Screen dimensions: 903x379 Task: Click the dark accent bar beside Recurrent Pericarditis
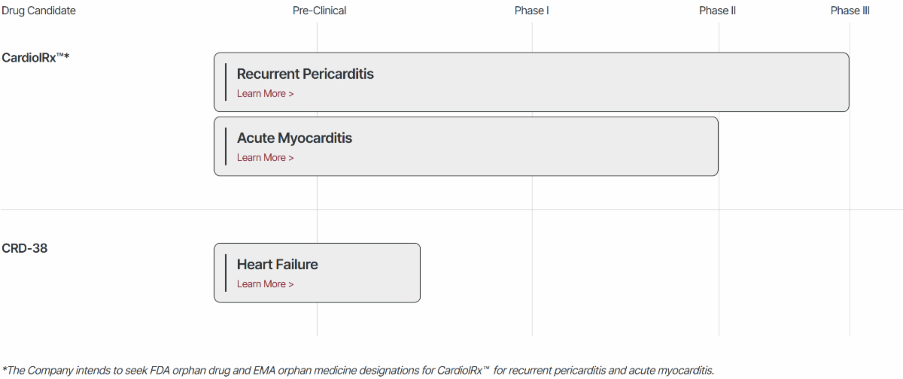(x=226, y=82)
